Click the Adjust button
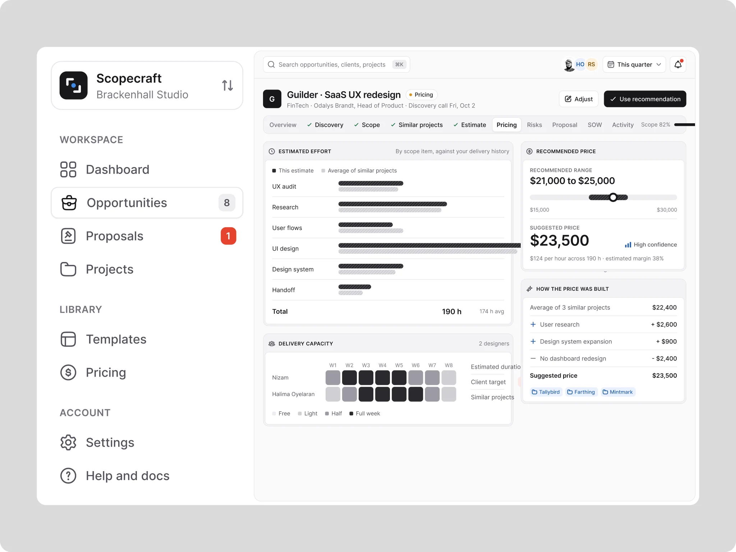Viewport: 736px width, 552px height. point(579,99)
